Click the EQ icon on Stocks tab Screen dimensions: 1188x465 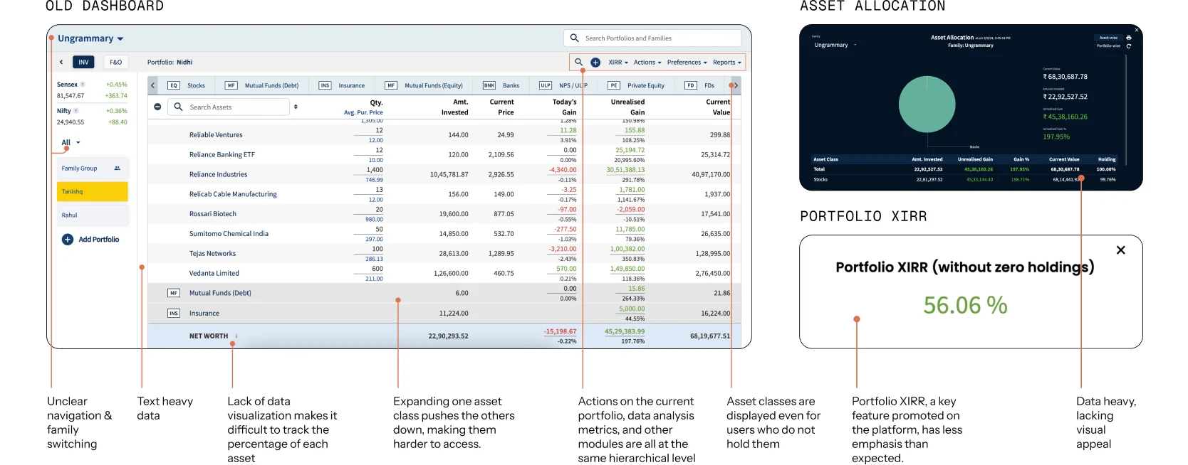pyautogui.click(x=174, y=85)
